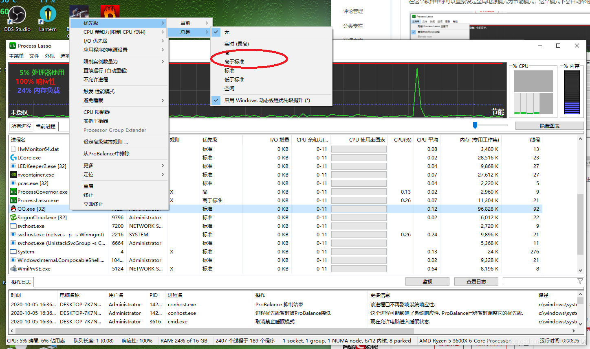Switch to the 当前进程 tab
Image resolution: width=590 pixels, height=349 pixels.
coord(46,127)
